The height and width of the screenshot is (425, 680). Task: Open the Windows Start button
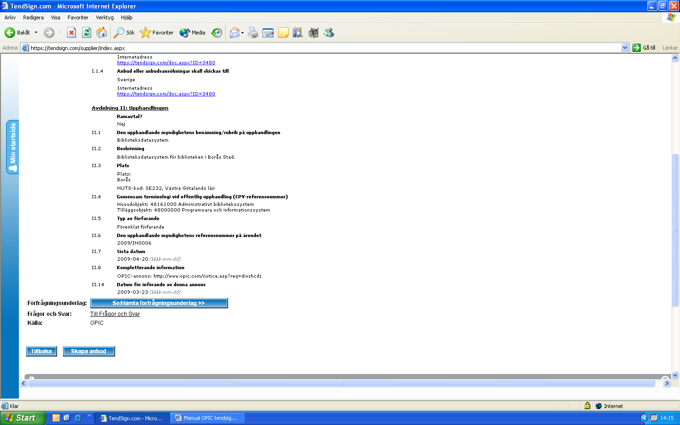(23, 418)
